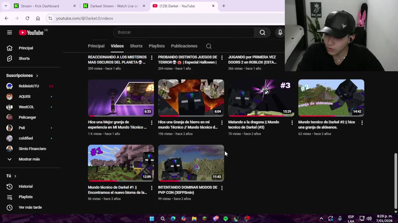Open options for 'PROBANDO DISTINTOS JUEGOS' video
This screenshot has height=223, width=398.
(x=222, y=58)
